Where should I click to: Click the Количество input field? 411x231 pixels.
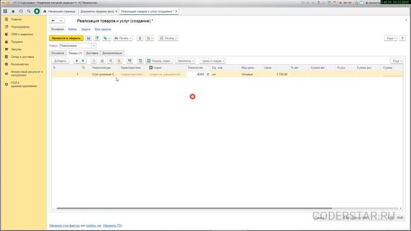196,74
